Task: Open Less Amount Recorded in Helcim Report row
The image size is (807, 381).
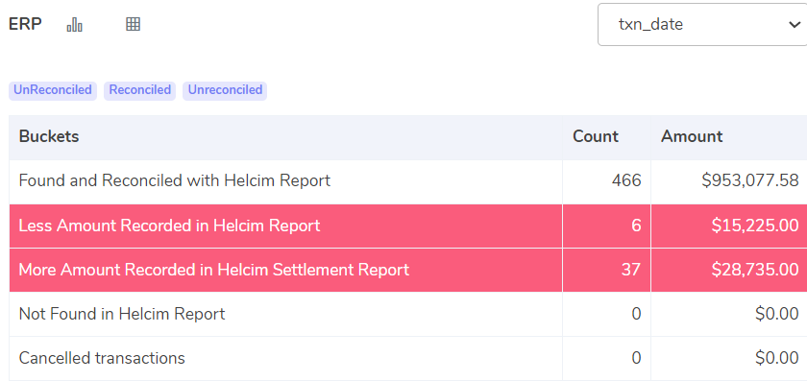Action: tap(408, 226)
